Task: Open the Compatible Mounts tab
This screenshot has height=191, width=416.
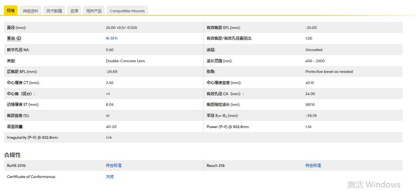Action: tap(127, 11)
